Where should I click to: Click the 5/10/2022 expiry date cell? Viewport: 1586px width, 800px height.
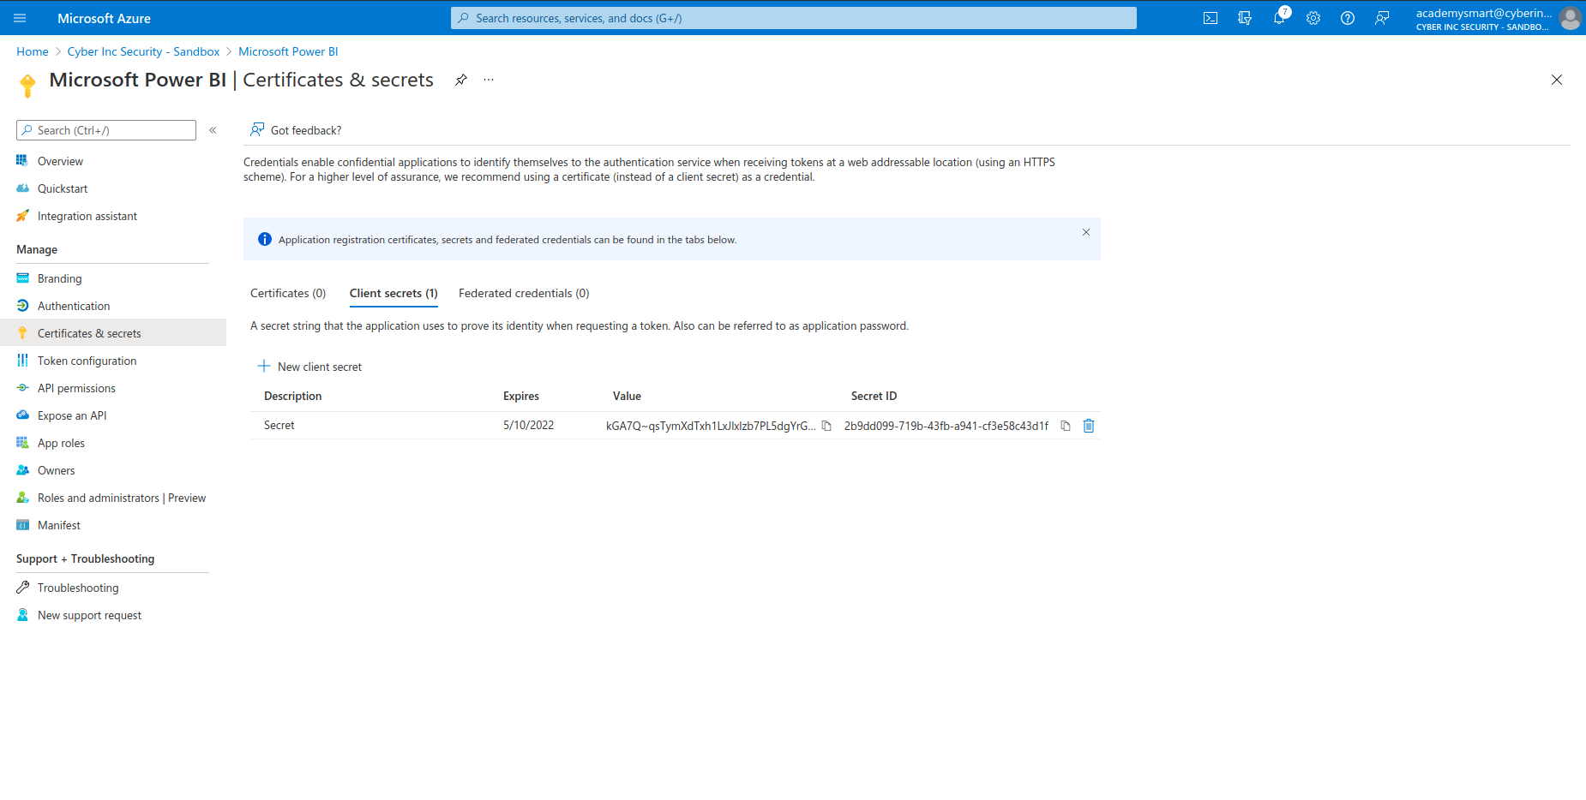[528, 425]
